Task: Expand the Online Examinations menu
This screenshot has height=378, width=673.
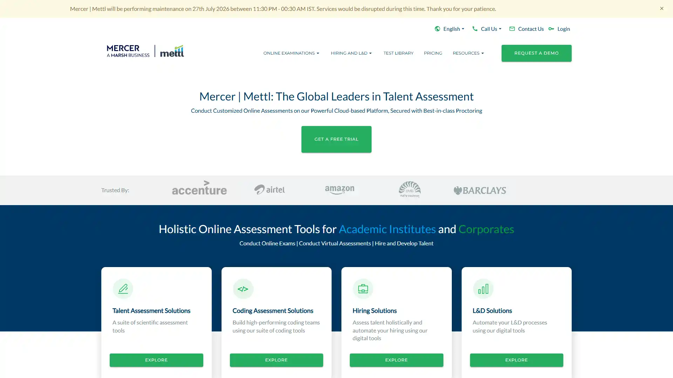Action: [x=291, y=53]
